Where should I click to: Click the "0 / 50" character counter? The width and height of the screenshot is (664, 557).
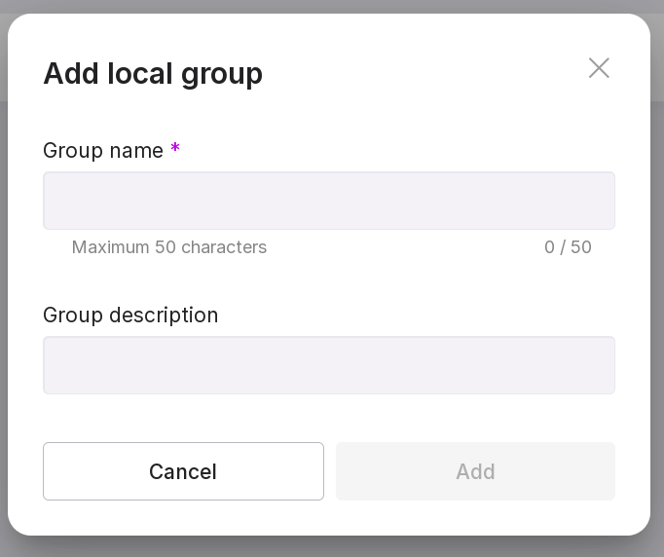coord(568,247)
